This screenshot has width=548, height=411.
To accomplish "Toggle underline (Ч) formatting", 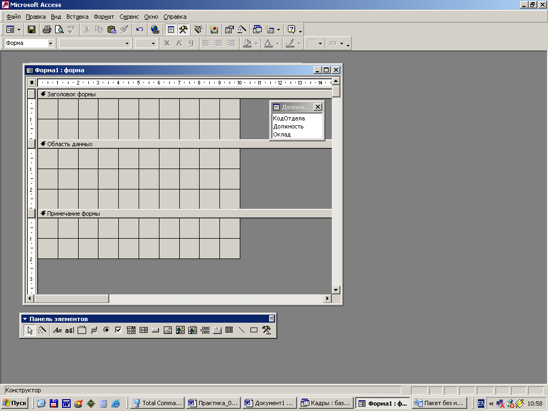I will (x=192, y=43).
